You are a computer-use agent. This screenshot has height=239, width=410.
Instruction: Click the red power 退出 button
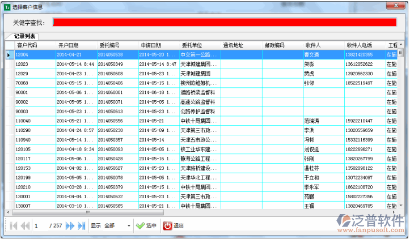coord(174,225)
